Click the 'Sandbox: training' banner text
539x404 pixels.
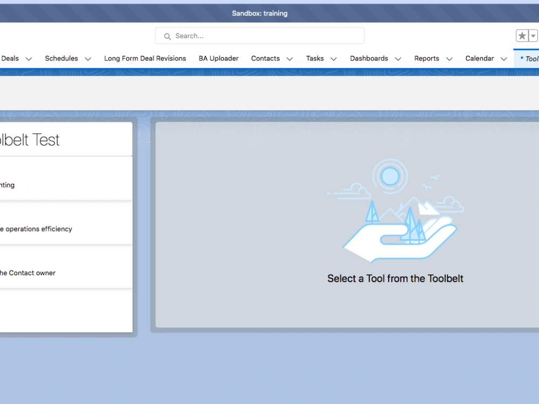coord(260,13)
